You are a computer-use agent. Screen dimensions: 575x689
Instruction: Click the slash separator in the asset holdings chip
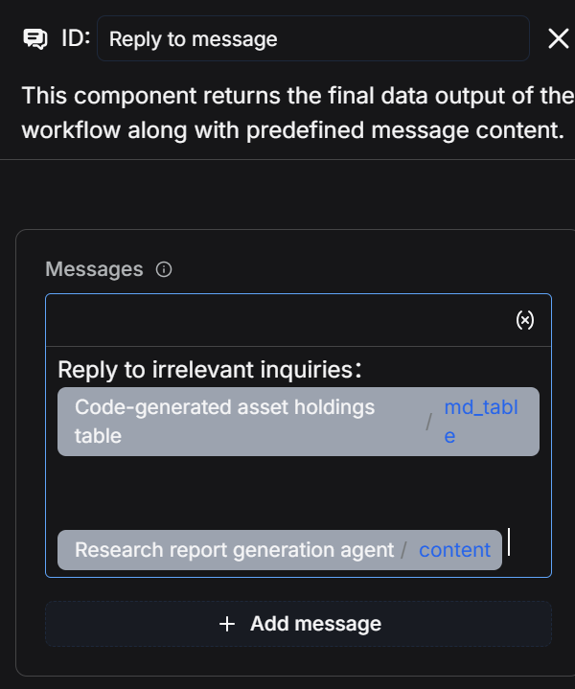pos(429,421)
